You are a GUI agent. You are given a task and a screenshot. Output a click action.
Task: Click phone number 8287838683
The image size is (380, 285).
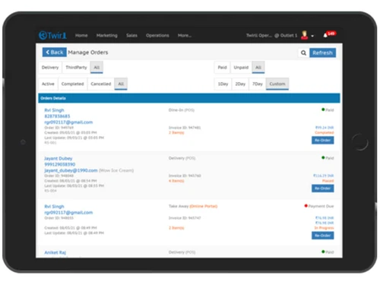point(57,116)
